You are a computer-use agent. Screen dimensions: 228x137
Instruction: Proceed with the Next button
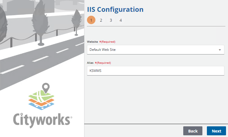point(216,131)
